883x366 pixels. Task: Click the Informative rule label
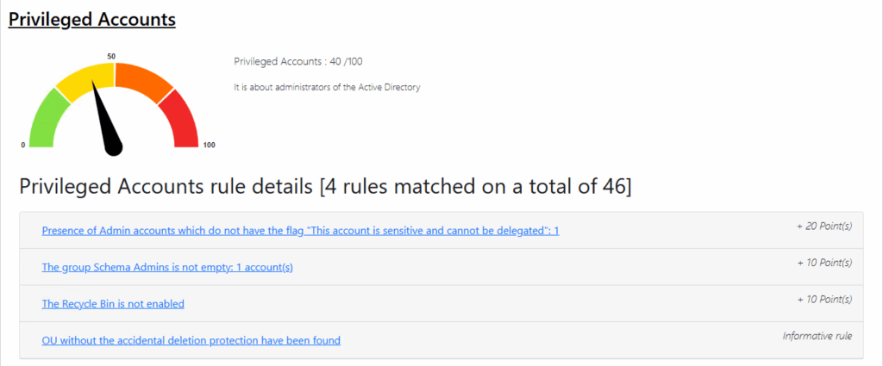(x=817, y=335)
